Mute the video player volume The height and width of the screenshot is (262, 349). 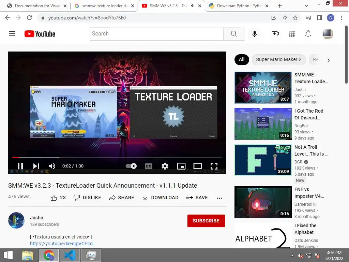tap(52, 166)
